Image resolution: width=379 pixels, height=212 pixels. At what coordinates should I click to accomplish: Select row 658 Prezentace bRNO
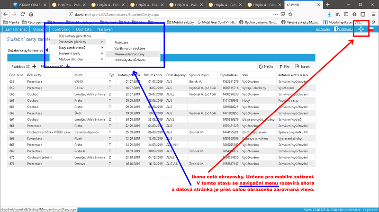pos(161,81)
